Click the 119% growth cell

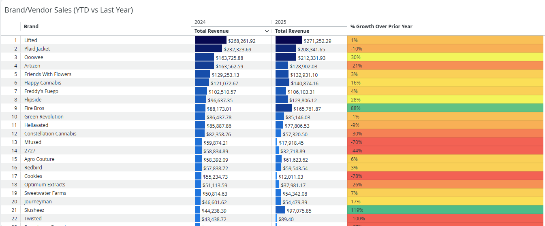click(x=446, y=210)
